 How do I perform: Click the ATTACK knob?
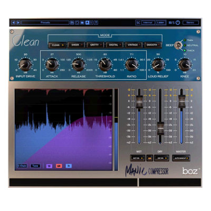[x=52, y=65]
